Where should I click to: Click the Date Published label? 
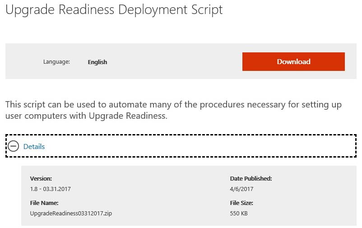[x=251, y=178]
